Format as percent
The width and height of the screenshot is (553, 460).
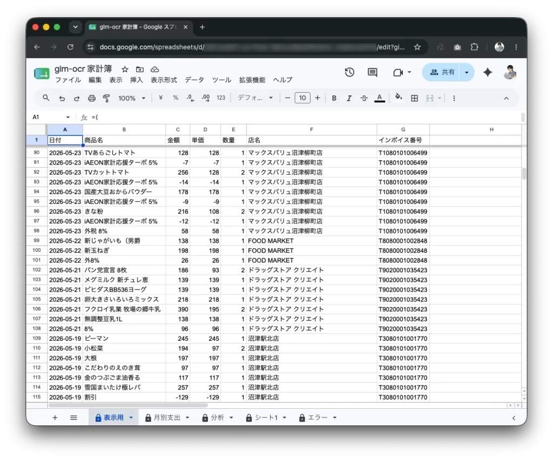point(176,98)
